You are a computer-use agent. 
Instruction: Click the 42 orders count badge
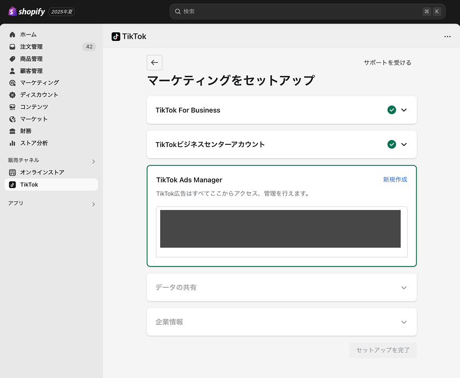89,47
